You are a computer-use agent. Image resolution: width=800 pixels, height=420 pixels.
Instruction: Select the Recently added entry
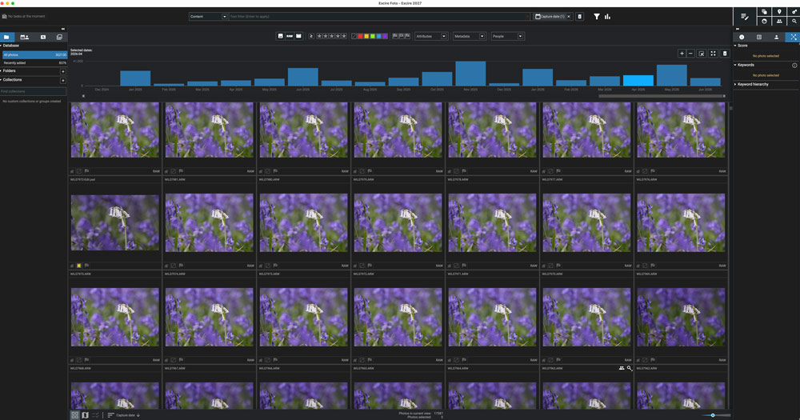pos(34,62)
